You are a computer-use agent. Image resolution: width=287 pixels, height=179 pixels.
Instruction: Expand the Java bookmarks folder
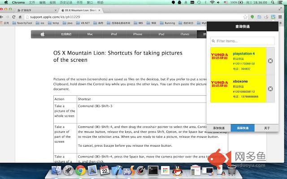click(68, 23)
